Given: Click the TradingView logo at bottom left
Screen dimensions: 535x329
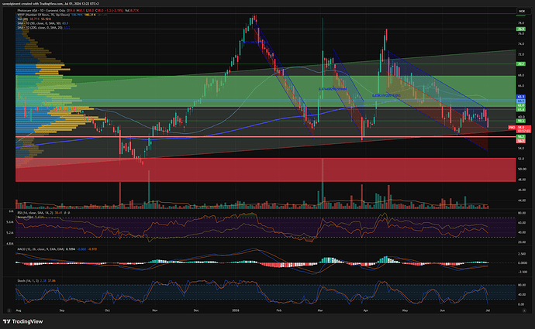Looking at the screenshot, I should [x=22, y=321].
